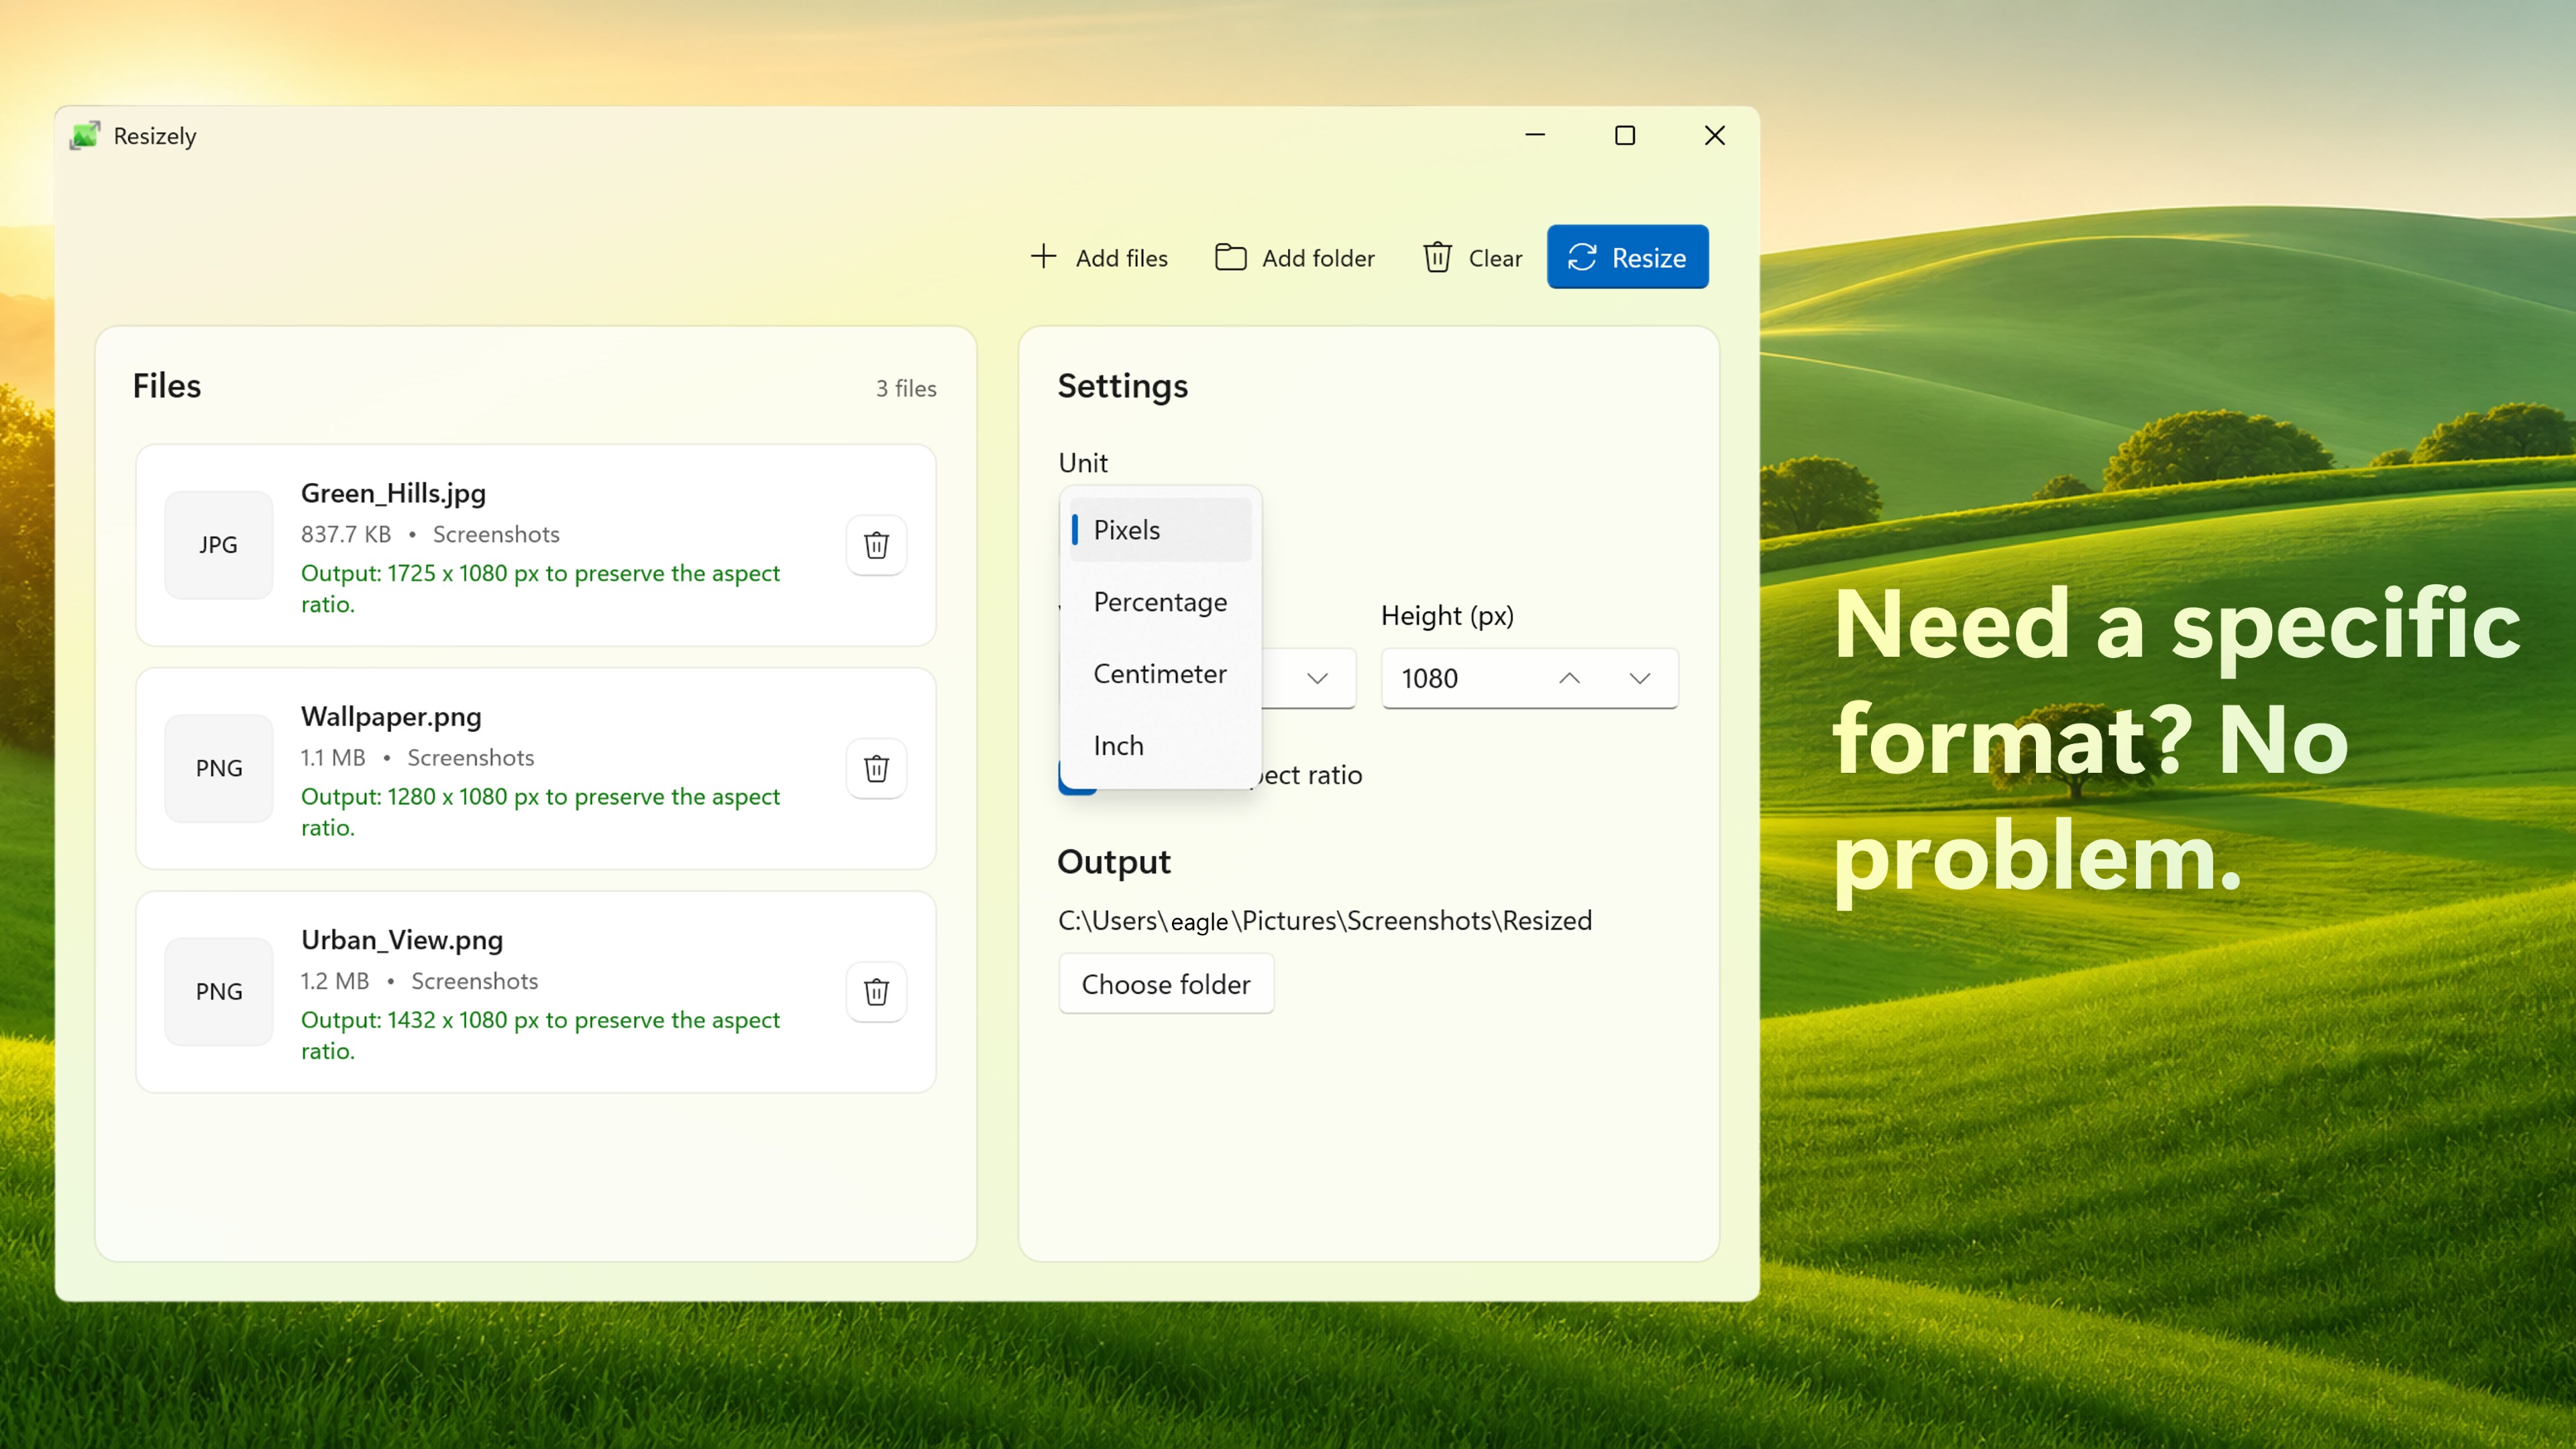Click the '837.7 KB' size text
The height and width of the screenshot is (1449, 2576).
346,534
